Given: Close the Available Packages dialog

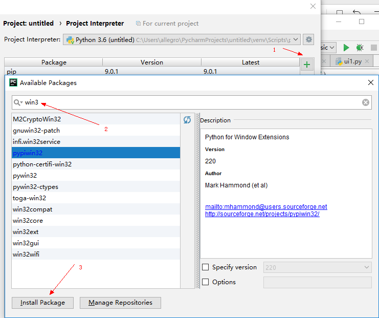Looking at the screenshot, I should pos(370,82).
